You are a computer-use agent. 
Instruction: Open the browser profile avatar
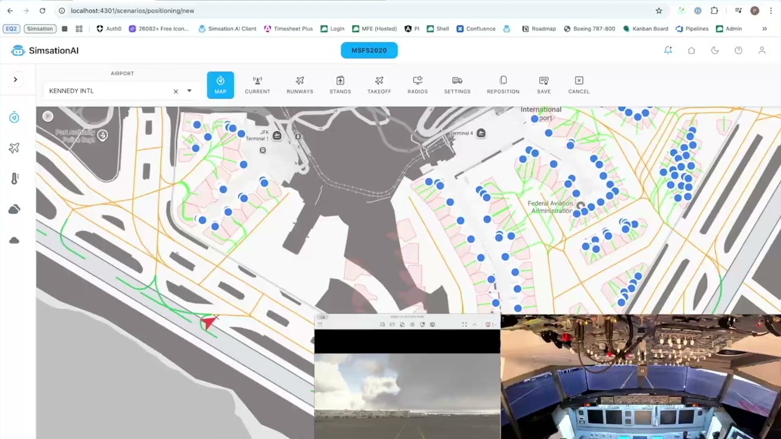pos(755,10)
